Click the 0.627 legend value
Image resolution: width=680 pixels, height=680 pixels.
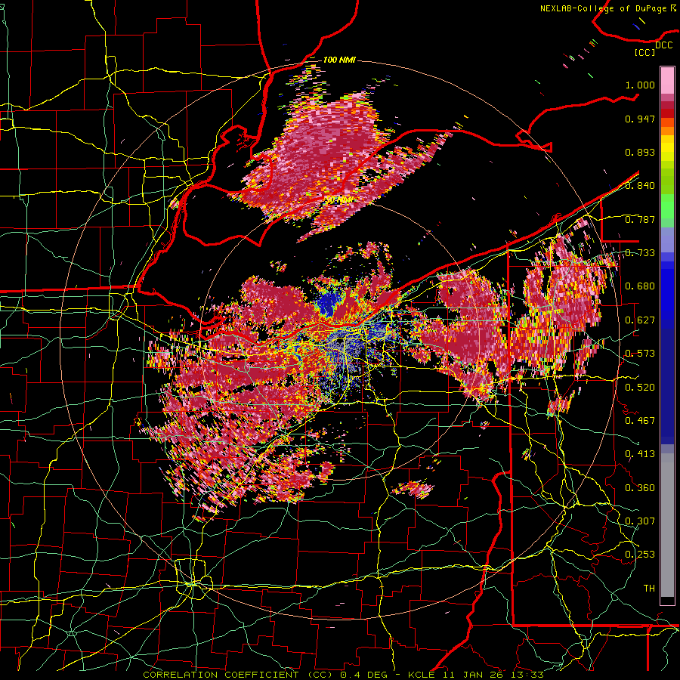[x=640, y=320]
